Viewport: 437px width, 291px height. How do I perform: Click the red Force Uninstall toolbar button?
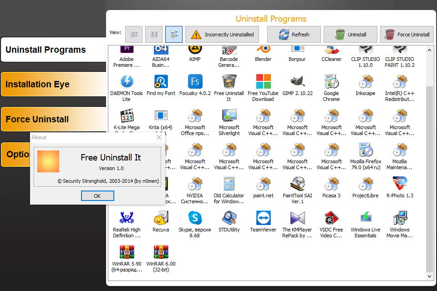[x=407, y=34]
